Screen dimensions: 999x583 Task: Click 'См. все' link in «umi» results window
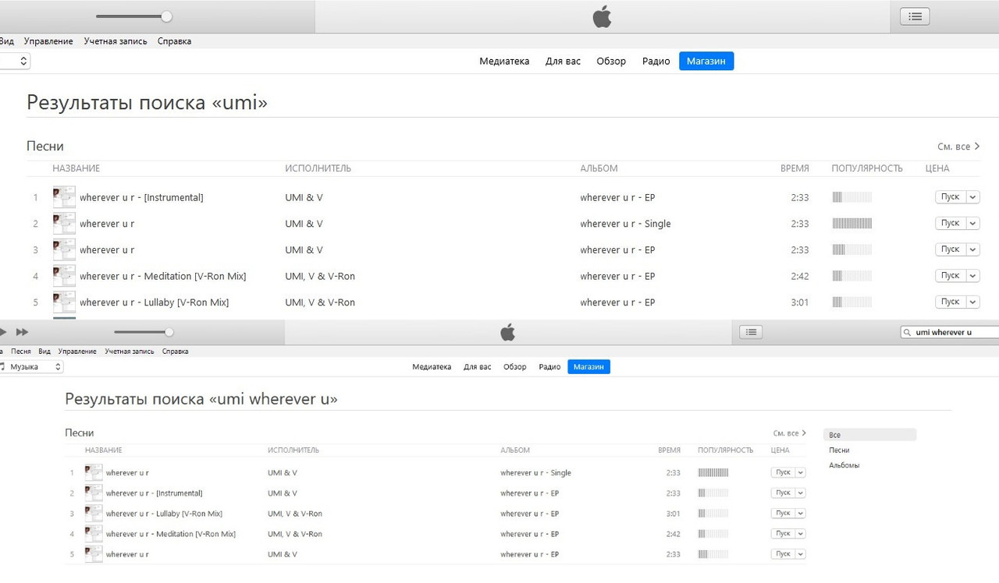[x=958, y=147]
